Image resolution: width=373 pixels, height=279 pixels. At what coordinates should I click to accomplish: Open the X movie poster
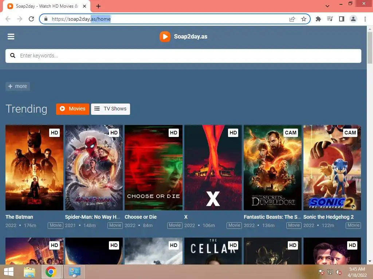click(213, 167)
